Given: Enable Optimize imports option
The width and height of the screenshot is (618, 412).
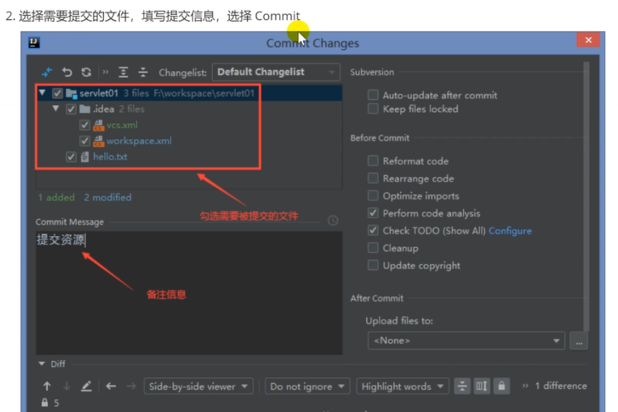Looking at the screenshot, I should pos(373,196).
